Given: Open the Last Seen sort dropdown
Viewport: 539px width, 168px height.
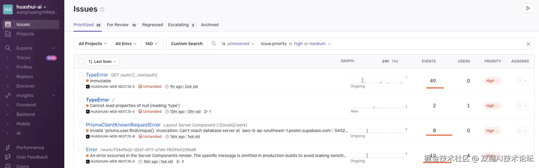Looking at the screenshot, I should (102, 62).
